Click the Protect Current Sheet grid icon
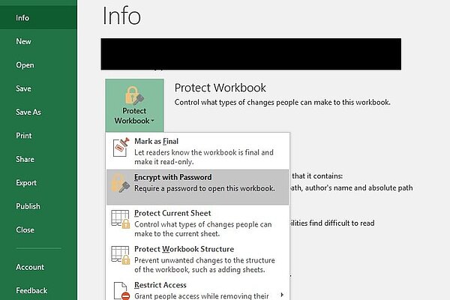The image size is (450, 300). [x=121, y=219]
